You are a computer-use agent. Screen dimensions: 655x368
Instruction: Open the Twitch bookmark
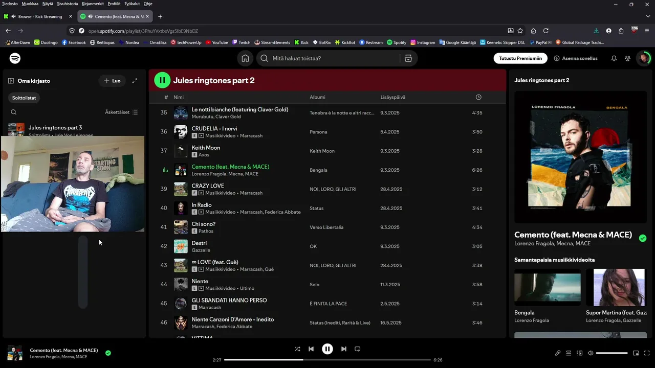(241, 42)
